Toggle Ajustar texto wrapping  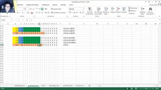(56, 9)
